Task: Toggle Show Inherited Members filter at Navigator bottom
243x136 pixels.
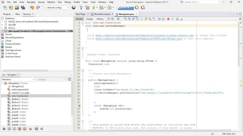Action: [4, 129]
